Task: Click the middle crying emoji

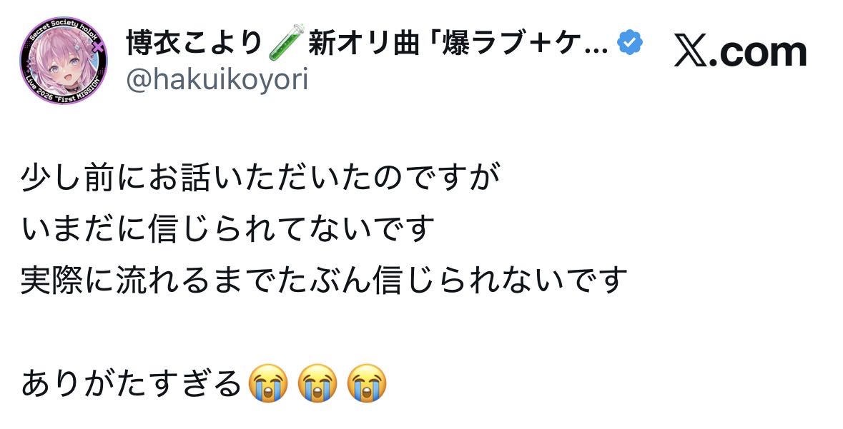Action: [317, 383]
